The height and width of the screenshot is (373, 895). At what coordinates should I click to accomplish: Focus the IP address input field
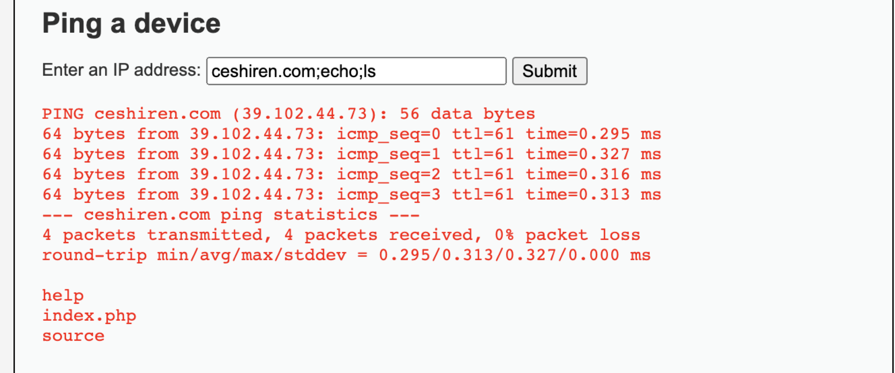click(x=356, y=71)
